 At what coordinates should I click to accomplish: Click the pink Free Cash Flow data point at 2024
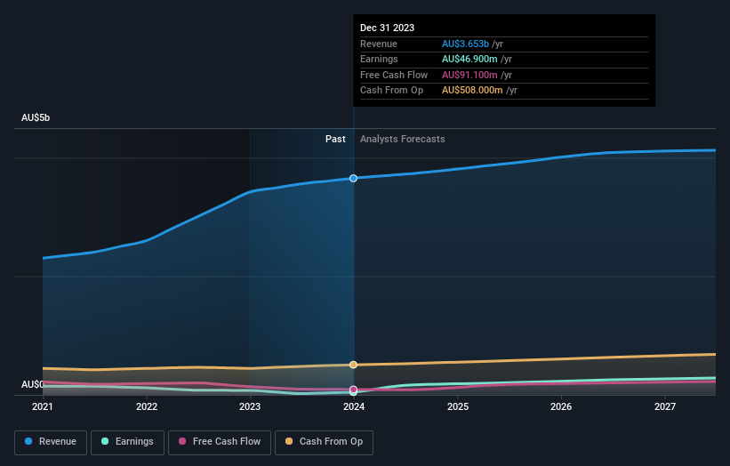pos(353,390)
